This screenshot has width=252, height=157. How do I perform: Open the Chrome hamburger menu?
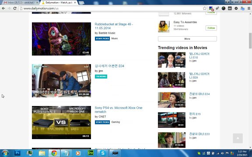[249, 8]
